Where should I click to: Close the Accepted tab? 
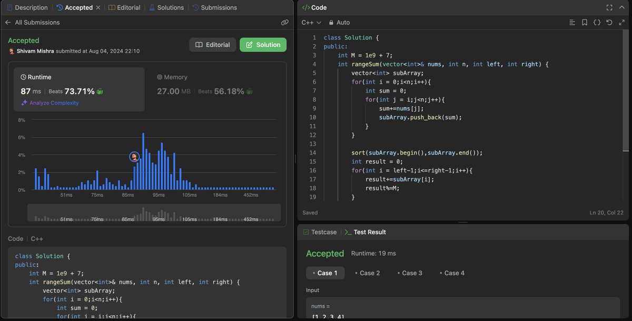(98, 7)
